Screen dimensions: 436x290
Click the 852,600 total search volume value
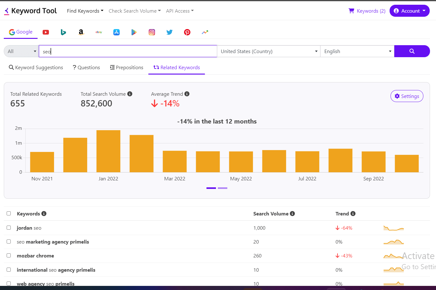click(x=96, y=104)
